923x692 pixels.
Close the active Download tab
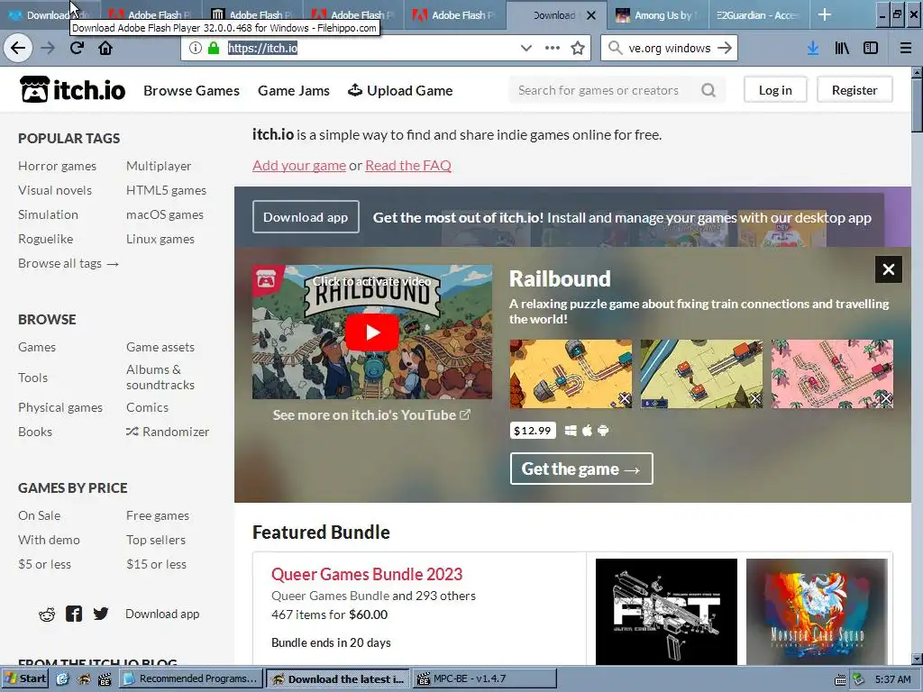pos(591,15)
